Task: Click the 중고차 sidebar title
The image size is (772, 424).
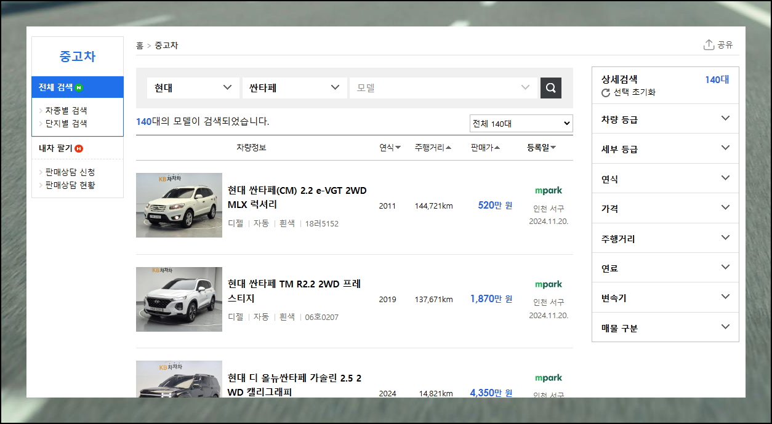Action: (78, 56)
